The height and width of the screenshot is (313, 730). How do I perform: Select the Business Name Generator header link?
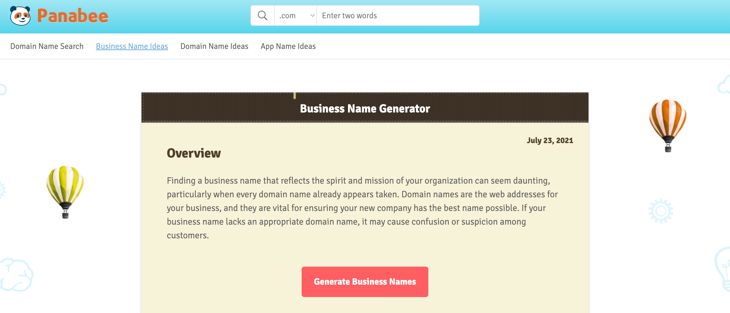pos(364,108)
